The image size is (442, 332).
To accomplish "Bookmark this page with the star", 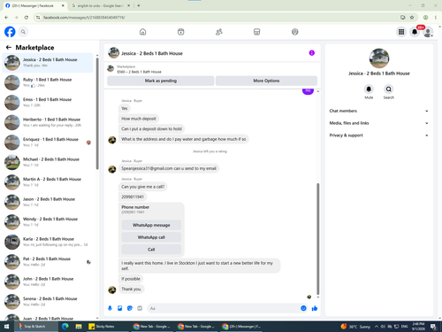I will (412, 18).
